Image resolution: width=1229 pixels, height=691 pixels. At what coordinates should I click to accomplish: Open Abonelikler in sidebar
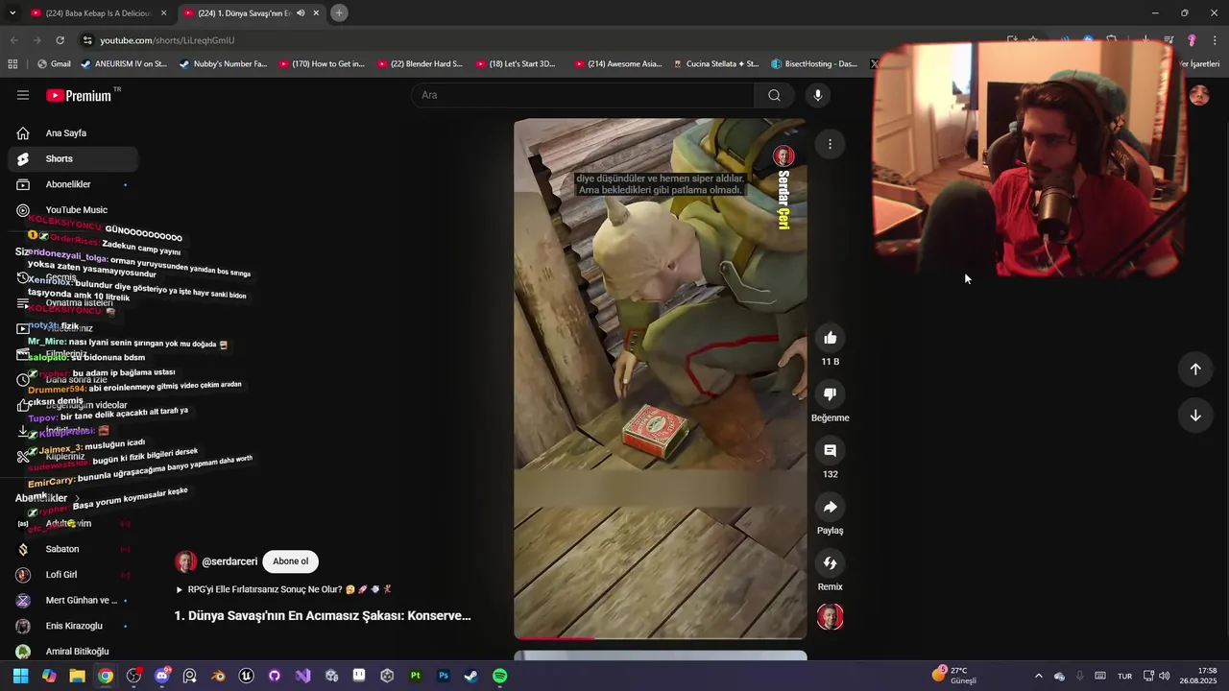(72, 184)
